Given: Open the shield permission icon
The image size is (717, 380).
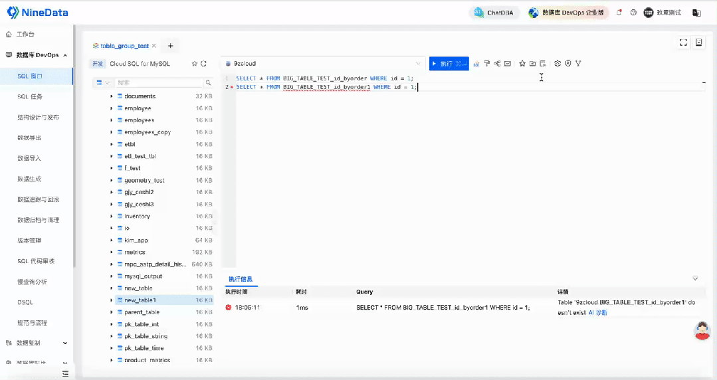Looking at the screenshot, I should [568, 64].
